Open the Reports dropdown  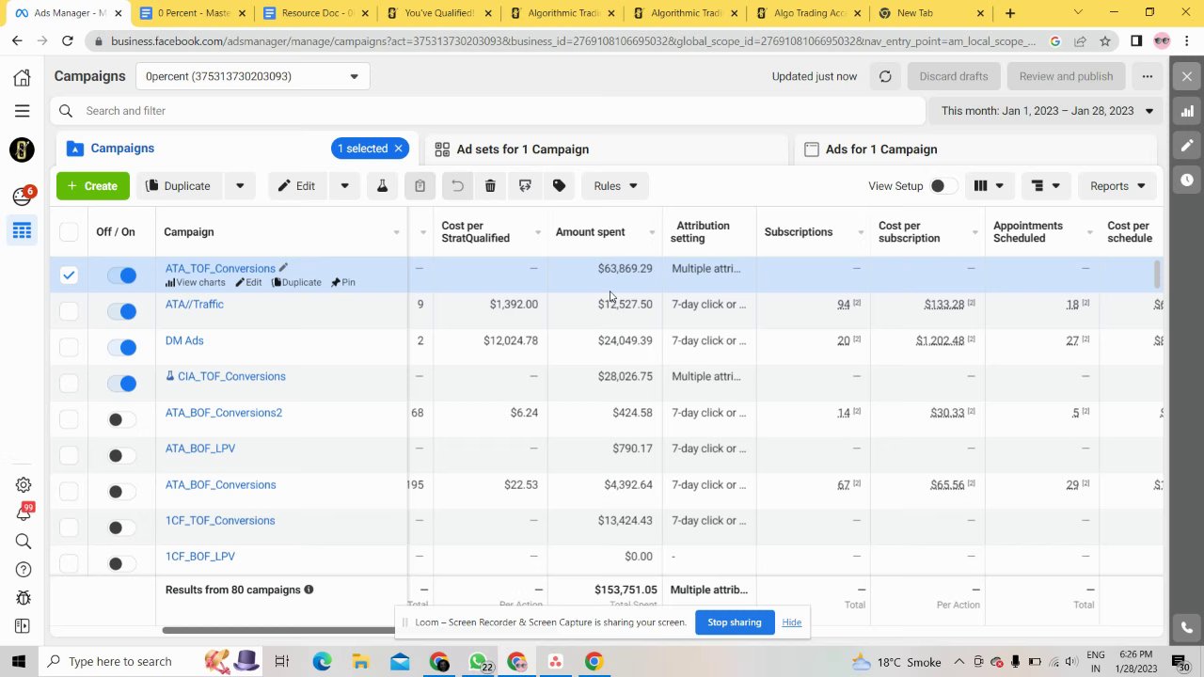click(x=1117, y=186)
